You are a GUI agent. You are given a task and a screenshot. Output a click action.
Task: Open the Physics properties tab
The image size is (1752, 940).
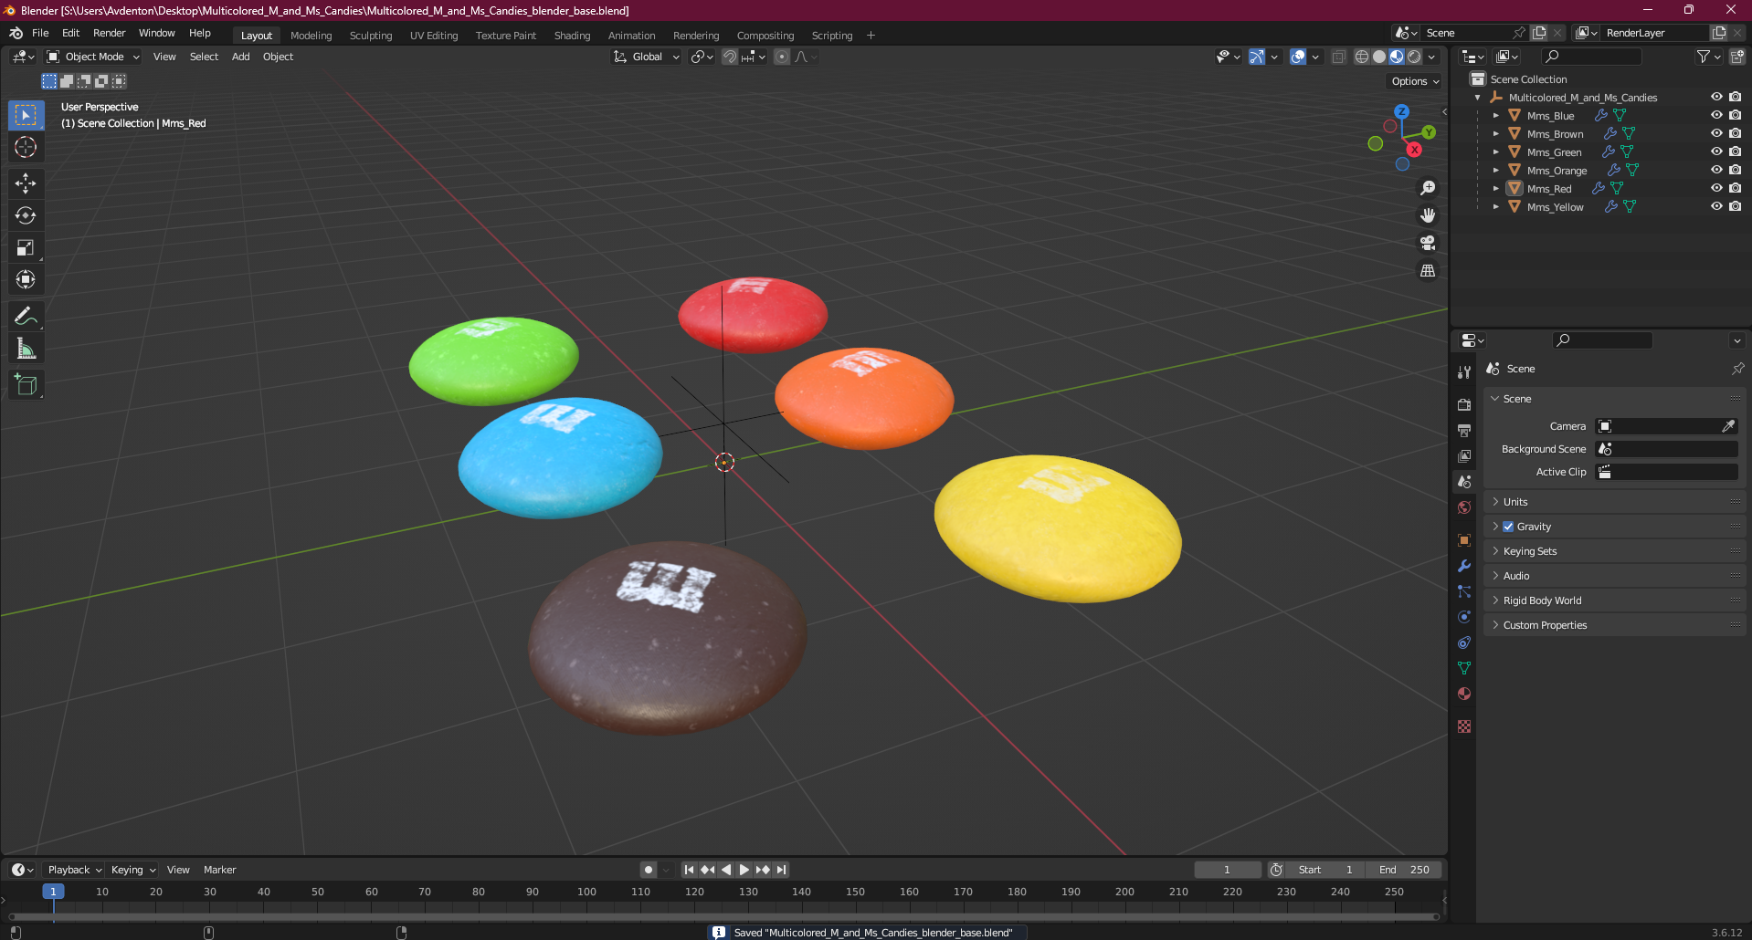click(1464, 617)
